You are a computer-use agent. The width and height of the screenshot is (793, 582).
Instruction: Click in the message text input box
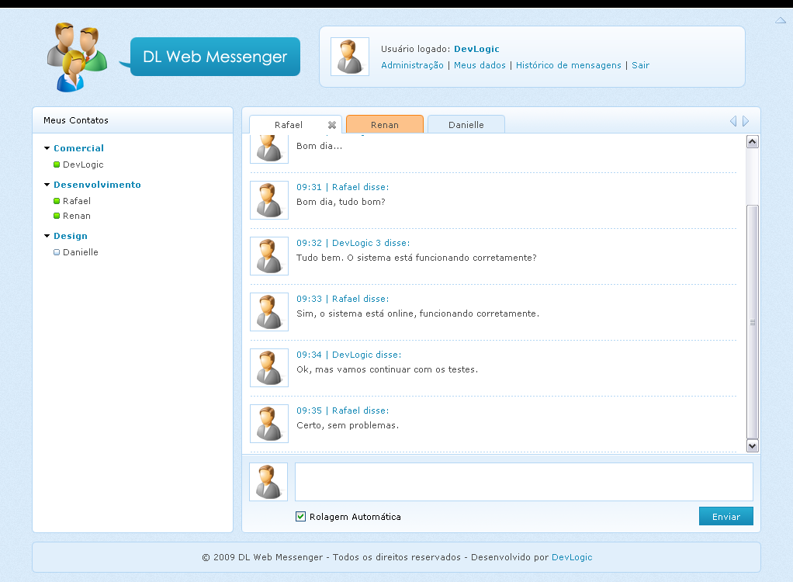point(524,482)
